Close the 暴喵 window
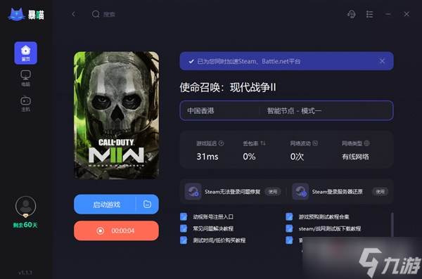This screenshot has width=422, height=279. [407, 14]
